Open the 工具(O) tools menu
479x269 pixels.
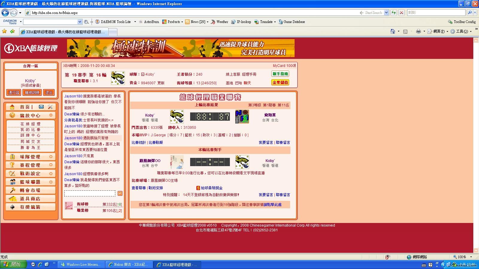point(461,31)
